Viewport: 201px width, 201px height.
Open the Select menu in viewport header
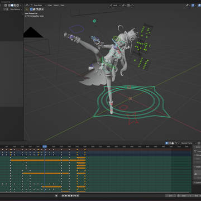[x=56, y=6]
